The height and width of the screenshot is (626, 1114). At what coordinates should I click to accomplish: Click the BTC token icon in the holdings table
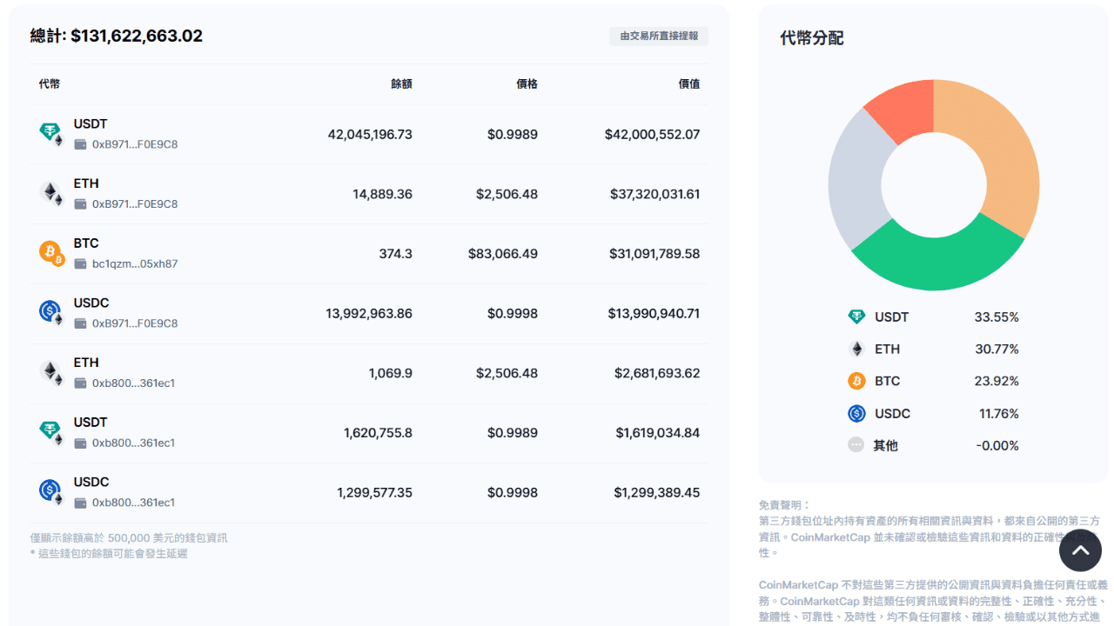51,254
